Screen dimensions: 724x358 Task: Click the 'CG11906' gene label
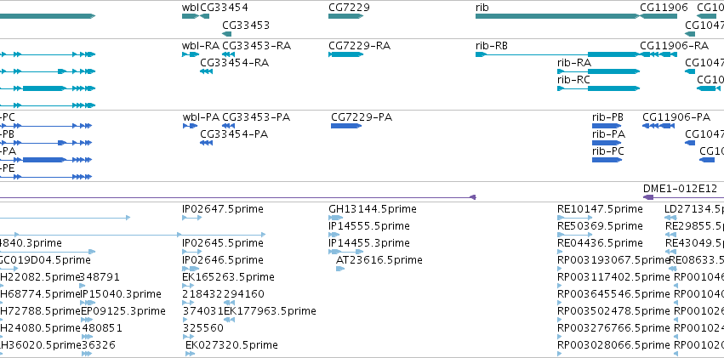[x=664, y=8]
